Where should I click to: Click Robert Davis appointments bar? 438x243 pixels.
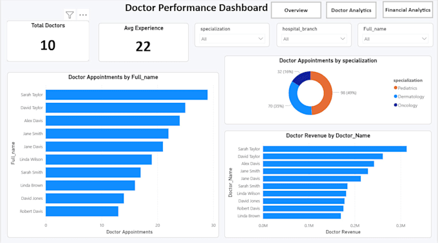click(x=82, y=212)
